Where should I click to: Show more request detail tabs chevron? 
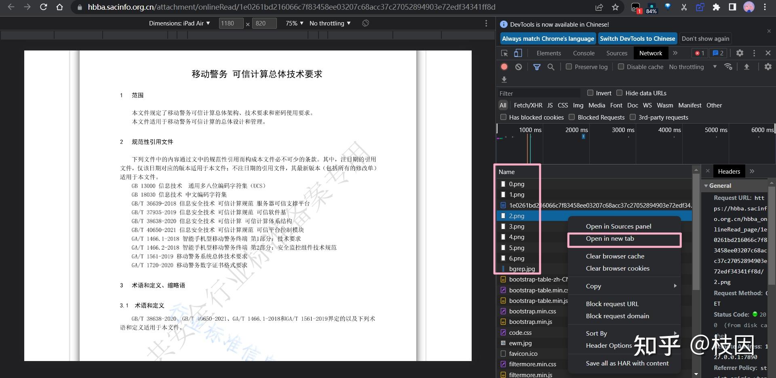coord(752,171)
